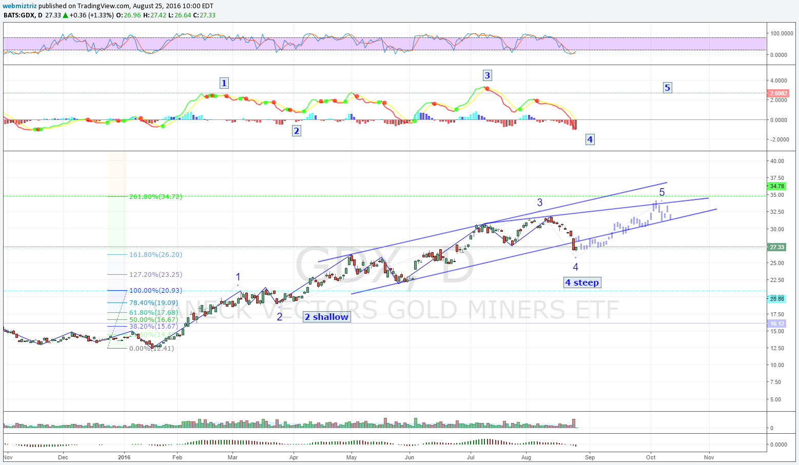799x465 pixels.
Task: Click the 27.33 current price tag
Action: 777,247
